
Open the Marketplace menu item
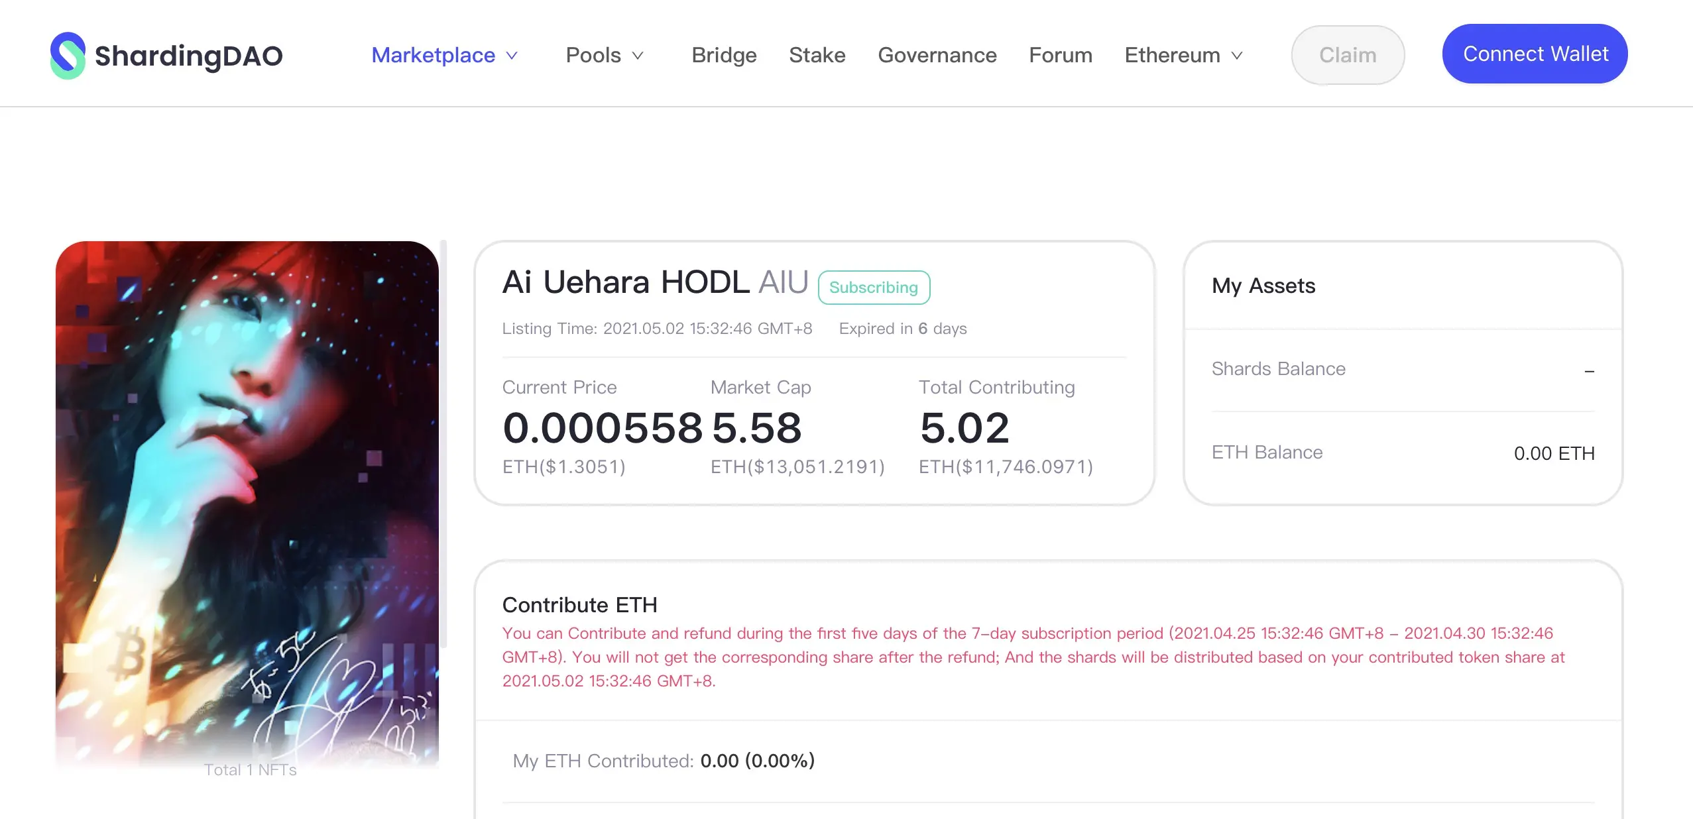433,55
